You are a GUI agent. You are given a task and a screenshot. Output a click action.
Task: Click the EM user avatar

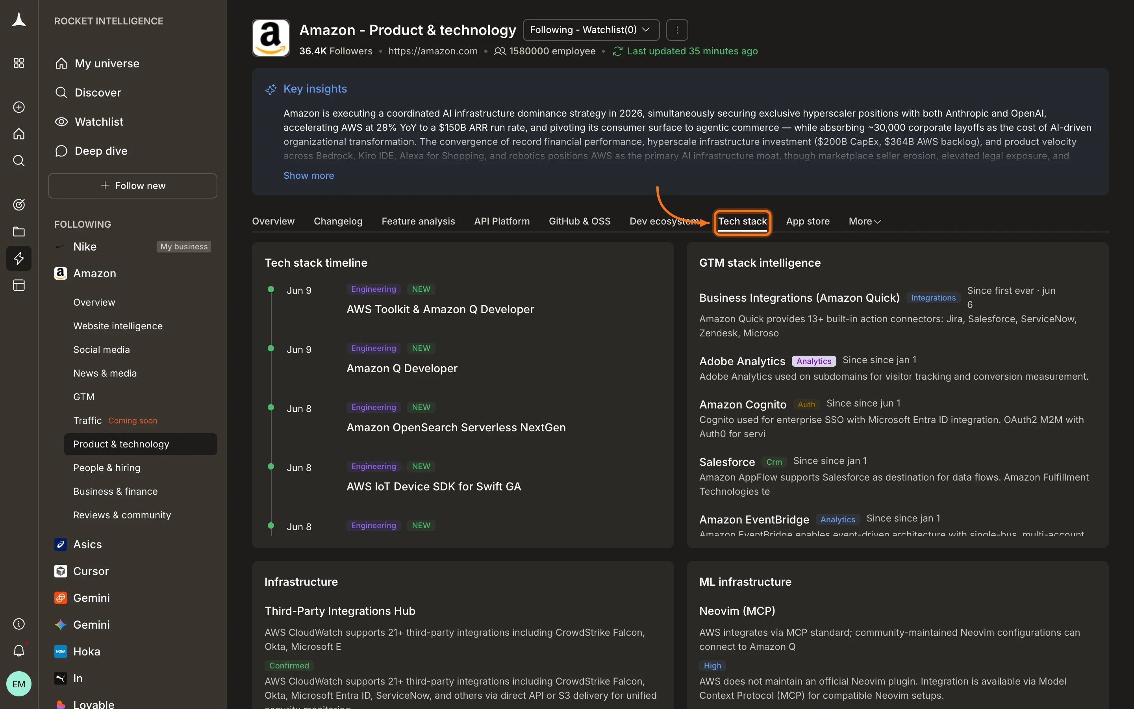(x=19, y=684)
